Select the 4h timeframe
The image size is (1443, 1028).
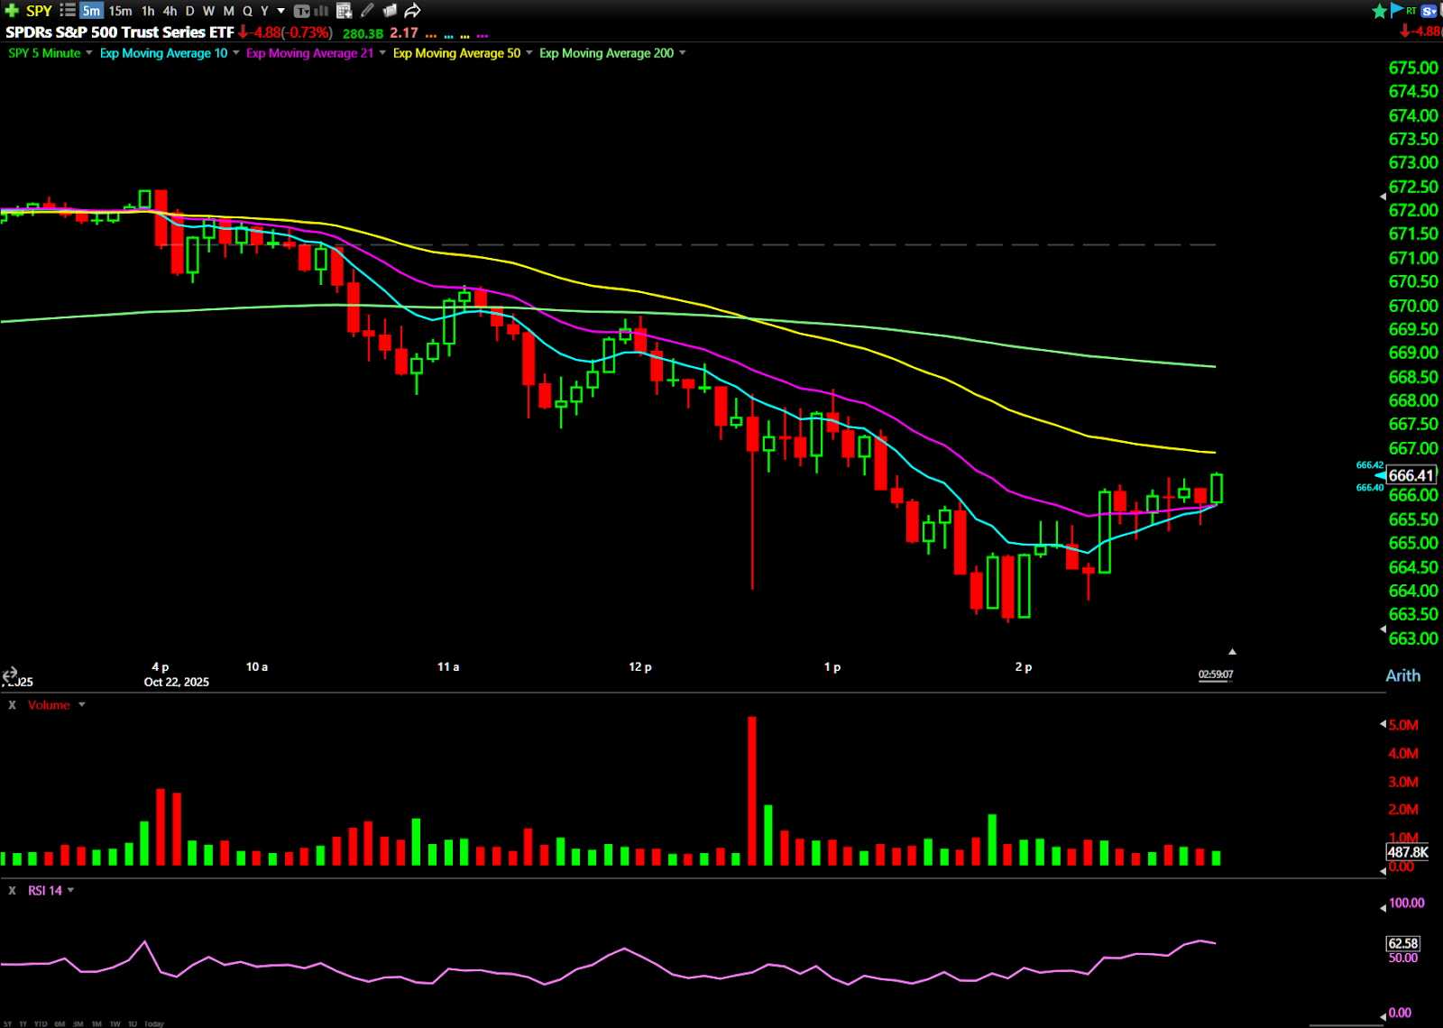(170, 11)
